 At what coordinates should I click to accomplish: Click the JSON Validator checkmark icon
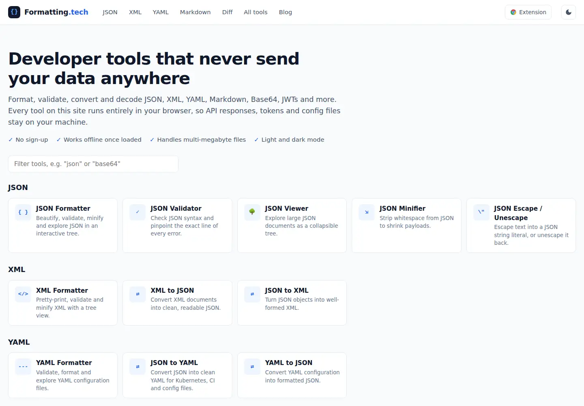(x=137, y=212)
